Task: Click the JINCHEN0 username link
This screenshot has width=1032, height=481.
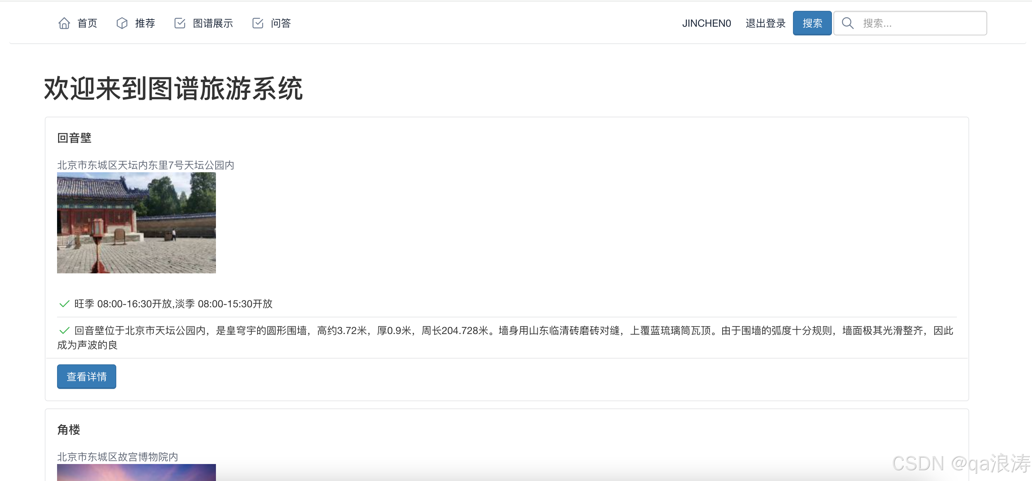Action: coord(706,23)
